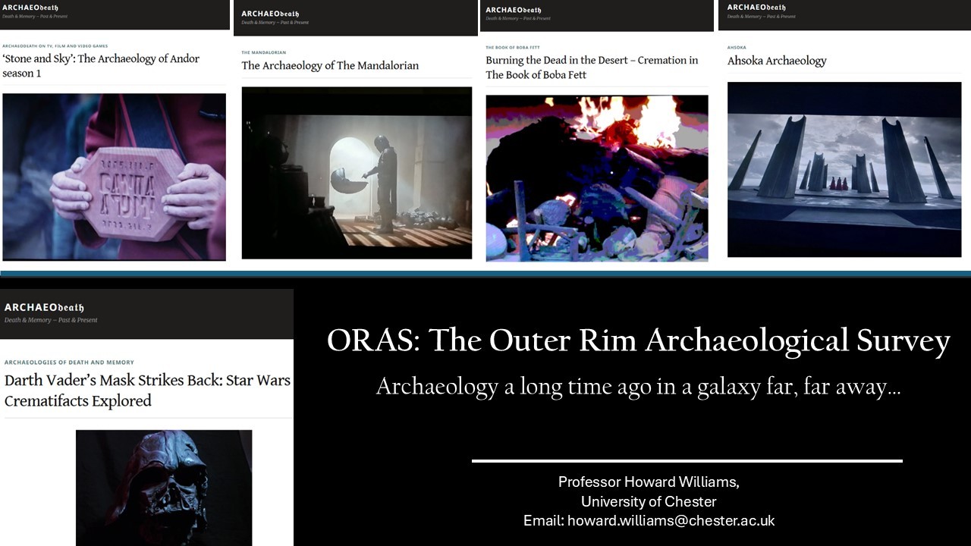Open 'Darth Vader's Mask Strikes Back' post title
Viewport: 971px width, 546px height.
point(147,391)
